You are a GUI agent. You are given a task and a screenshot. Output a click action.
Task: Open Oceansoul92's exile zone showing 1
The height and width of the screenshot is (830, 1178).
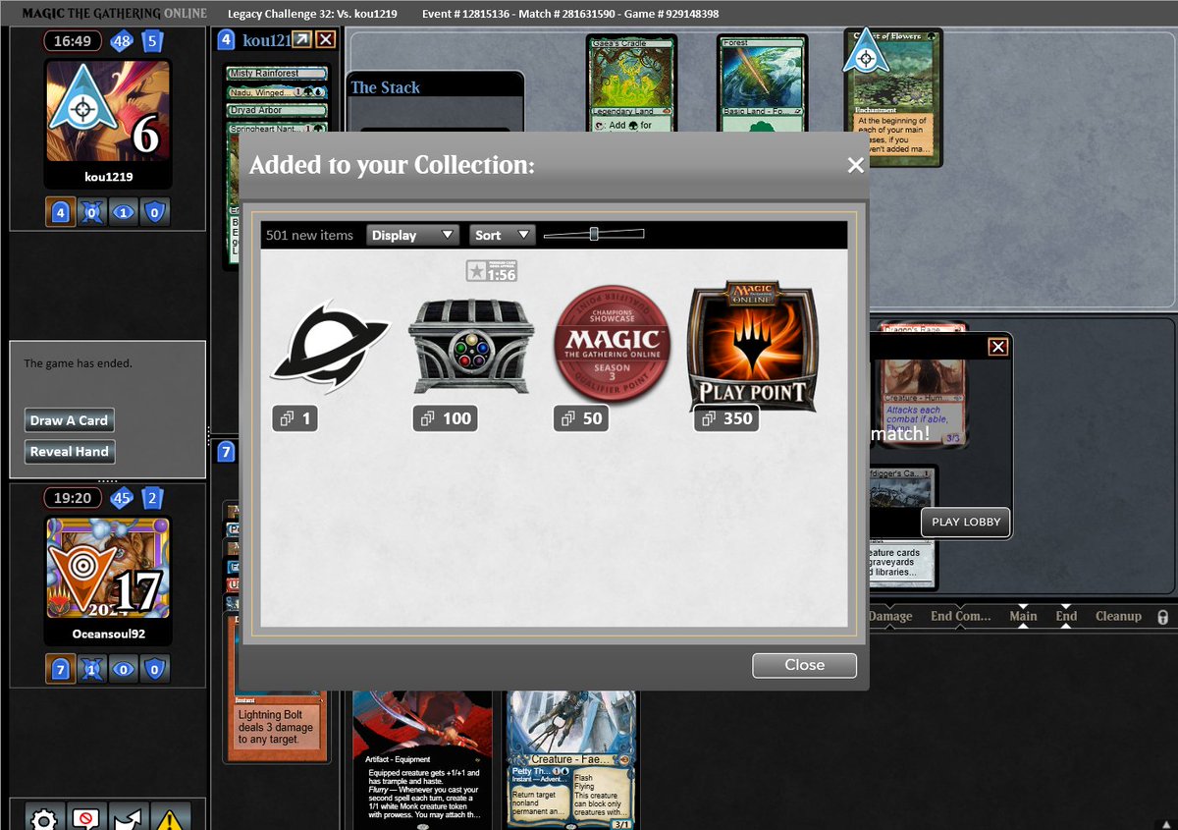(x=91, y=670)
